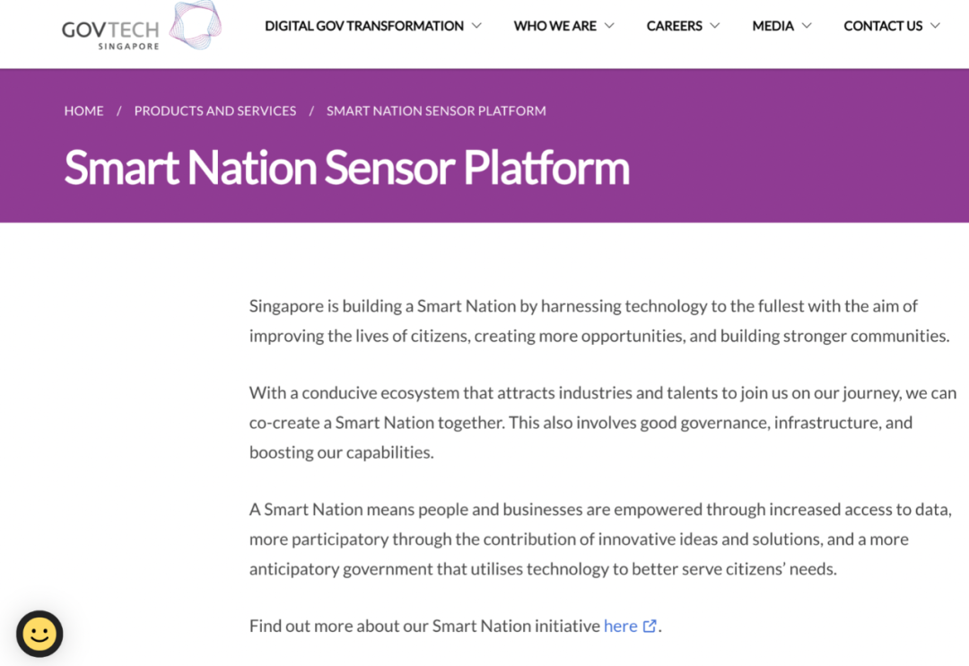Viewport: 969px width, 666px height.
Task: Click the smiley face feedback icon
Action: pyautogui.click(x=39, y=634)
